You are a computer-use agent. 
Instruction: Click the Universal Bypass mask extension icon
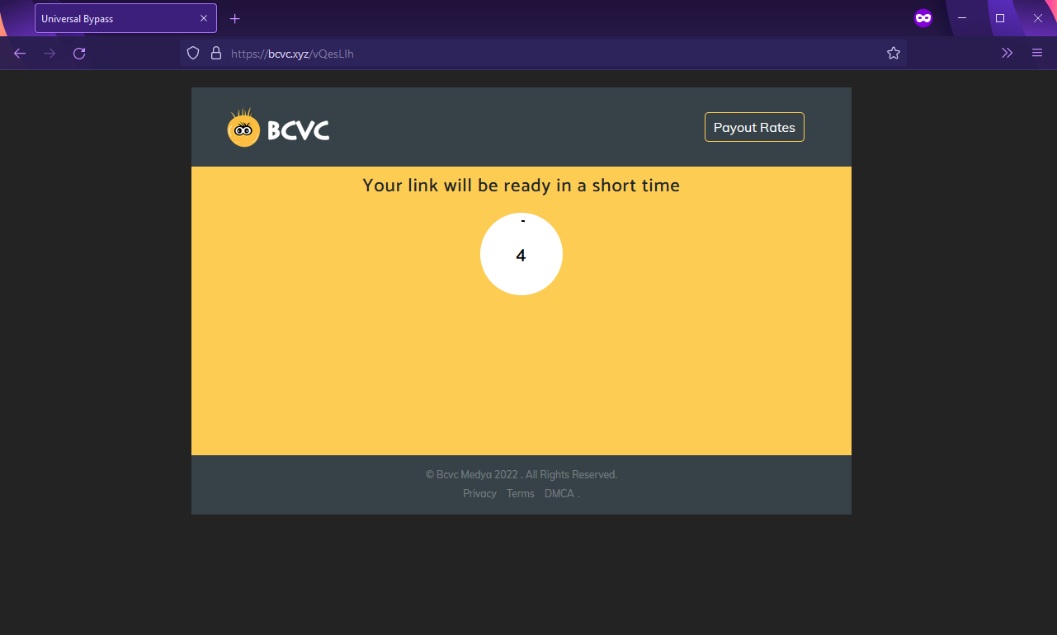pos(923,18)
